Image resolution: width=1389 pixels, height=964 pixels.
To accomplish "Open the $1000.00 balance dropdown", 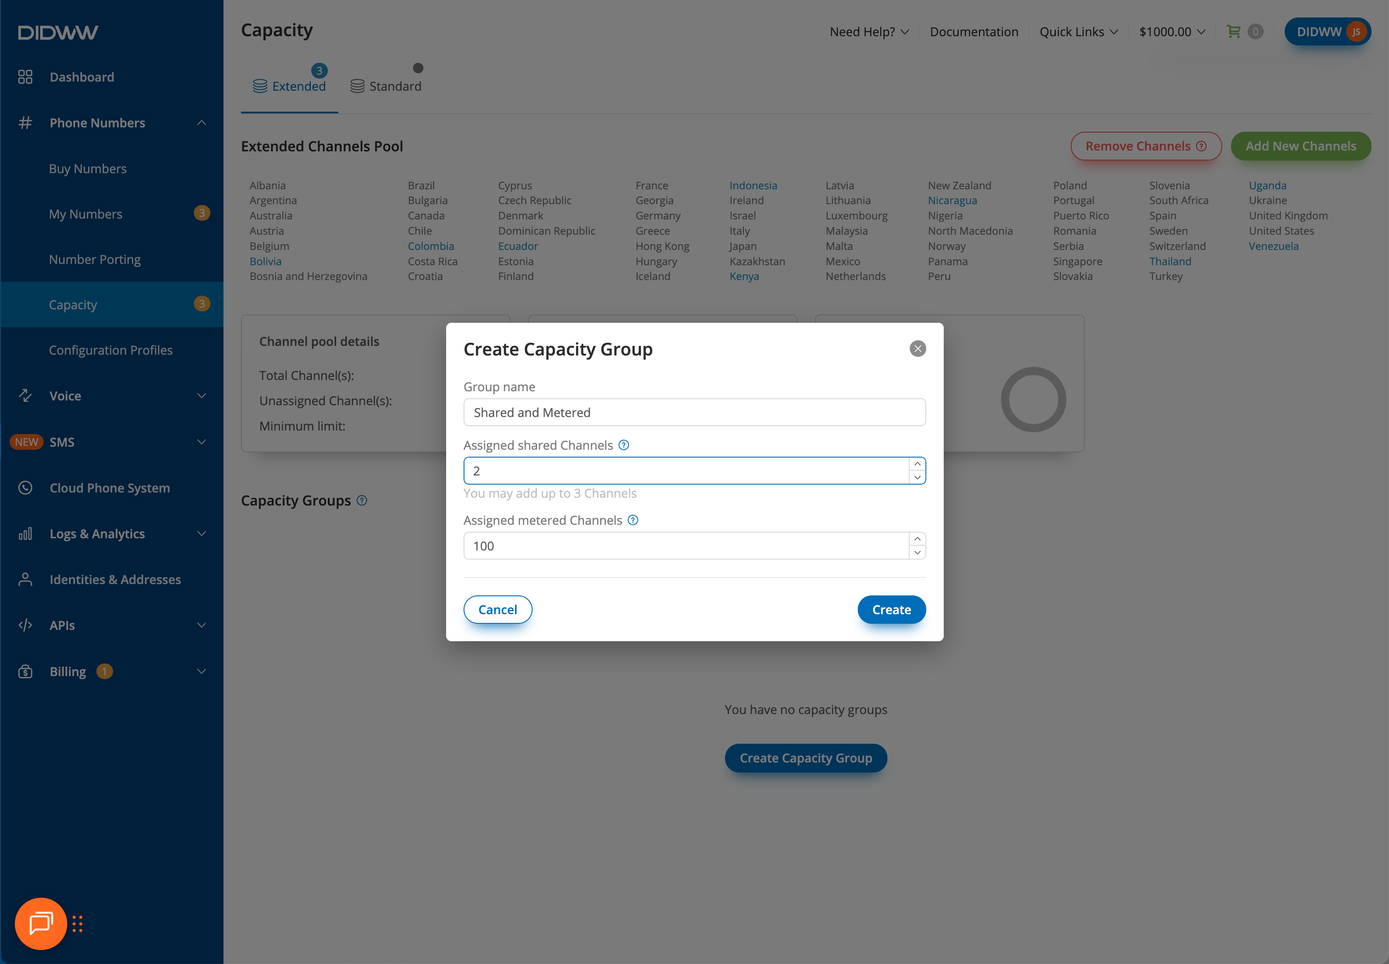I will coord(1172,31).
